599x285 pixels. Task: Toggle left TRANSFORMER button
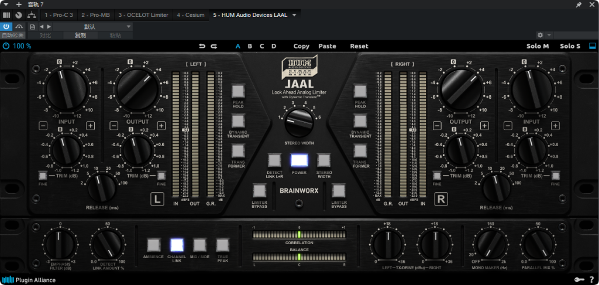238,151
